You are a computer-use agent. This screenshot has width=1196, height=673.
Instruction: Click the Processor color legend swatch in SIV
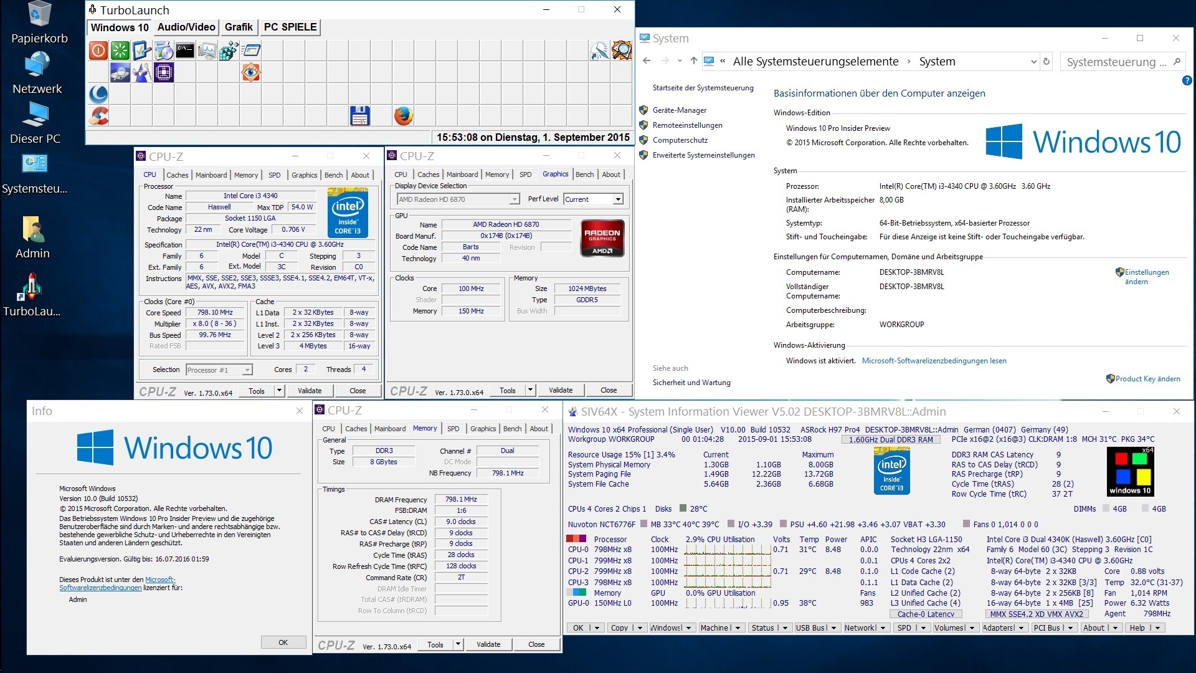coord(576,539)
